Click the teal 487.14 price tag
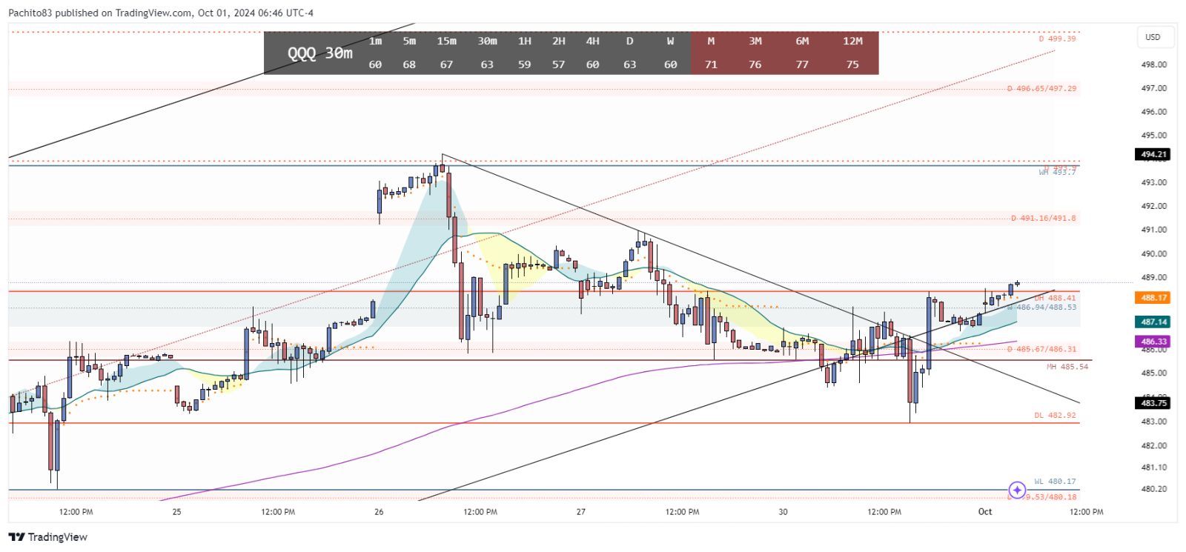 [x=1153, y=322]
